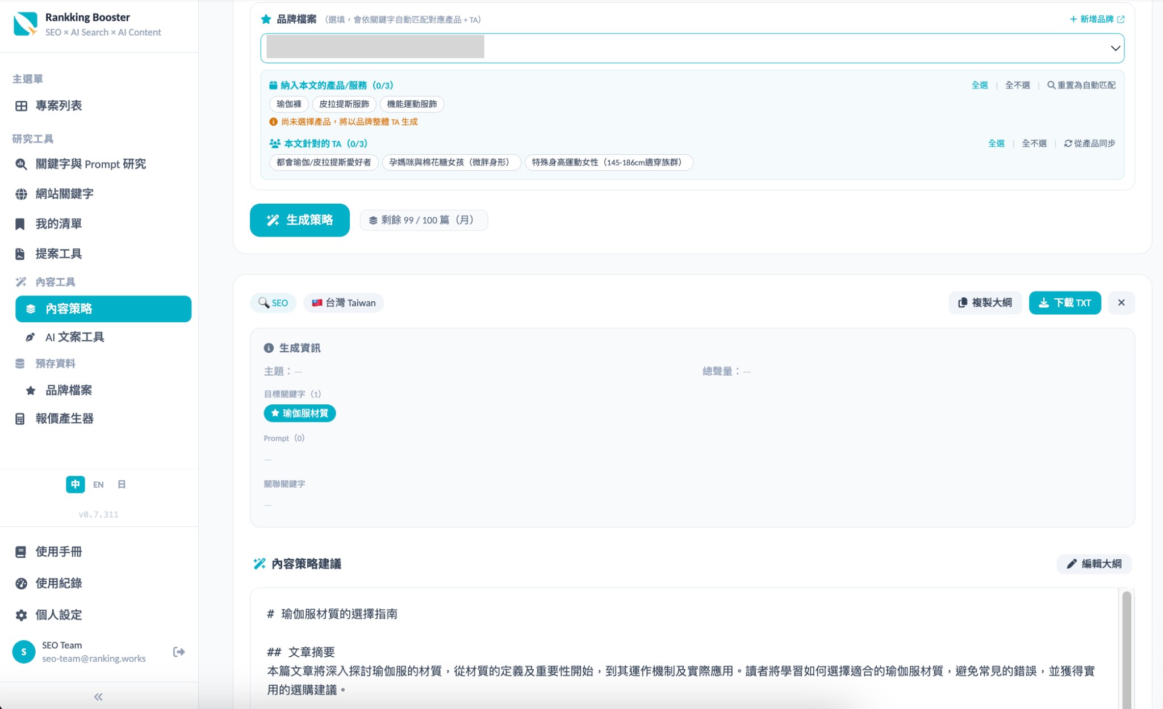This screenshot has width=1163, height=709.
Task: Switch language to 中
Action: (x=76, y=484)
